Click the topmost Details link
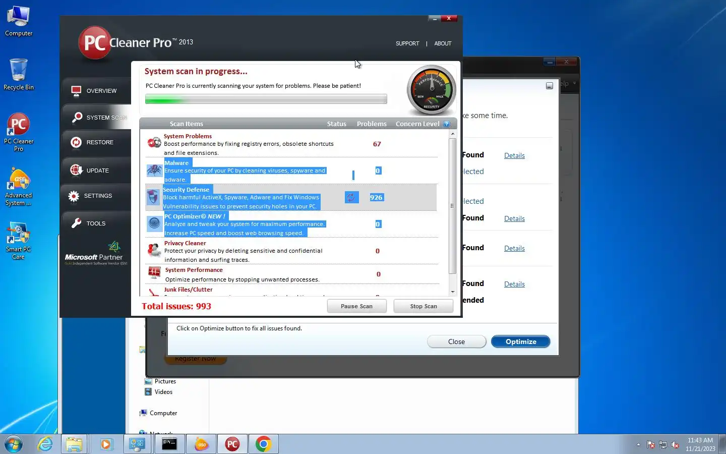Screen dimensions: 726x454 tap(514, 155)
